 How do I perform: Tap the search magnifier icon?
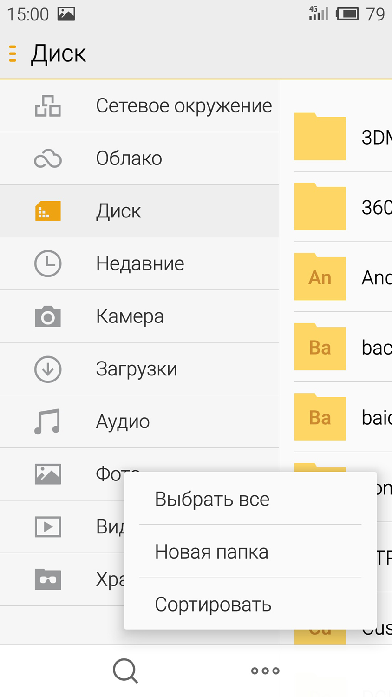click(125, 671)
